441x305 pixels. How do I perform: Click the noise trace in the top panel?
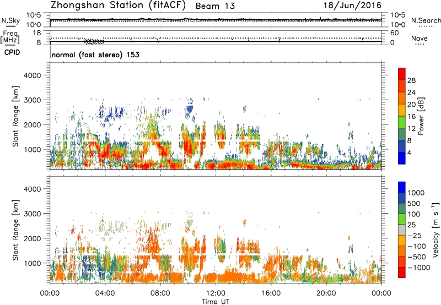(216, 20)
